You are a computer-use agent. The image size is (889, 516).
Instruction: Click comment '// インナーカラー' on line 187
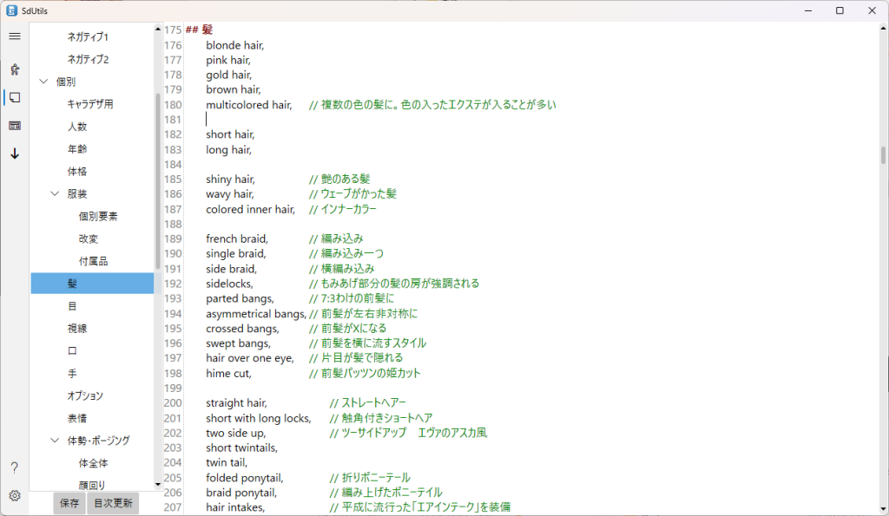tap(342, 209)
